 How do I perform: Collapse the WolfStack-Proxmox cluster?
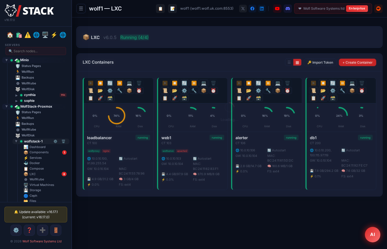tap(6, 107)
